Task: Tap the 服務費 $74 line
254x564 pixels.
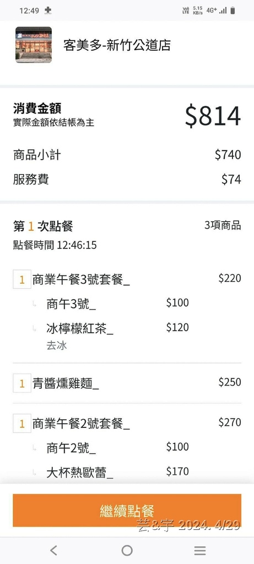Action: [x=127, y=179]
